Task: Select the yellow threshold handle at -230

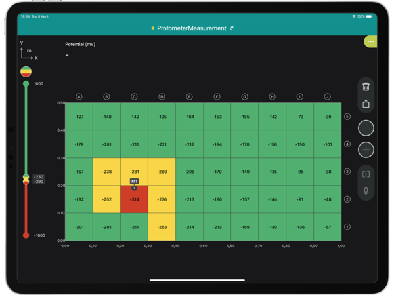Action: coord(26,177)
